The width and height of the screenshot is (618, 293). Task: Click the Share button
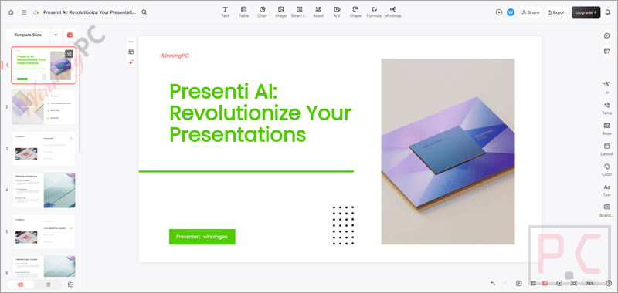(530, 12)
